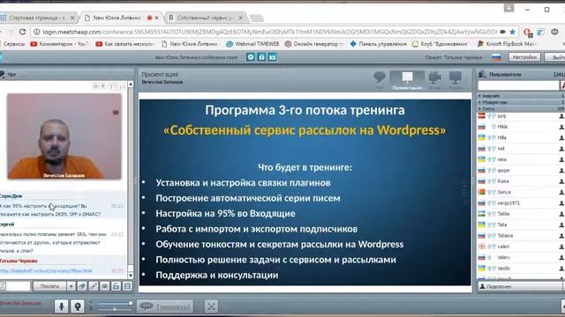Click the Russian flag language icon

(x=496, y=57)
